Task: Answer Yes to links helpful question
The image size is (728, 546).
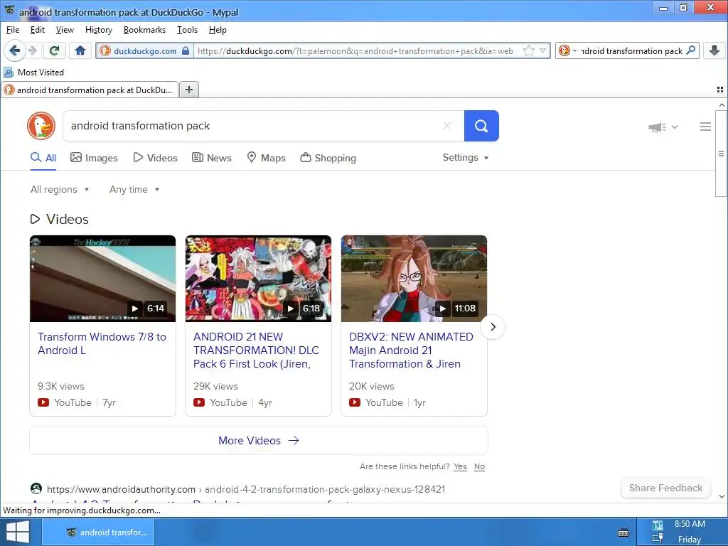Action: [x=460, y=466]
